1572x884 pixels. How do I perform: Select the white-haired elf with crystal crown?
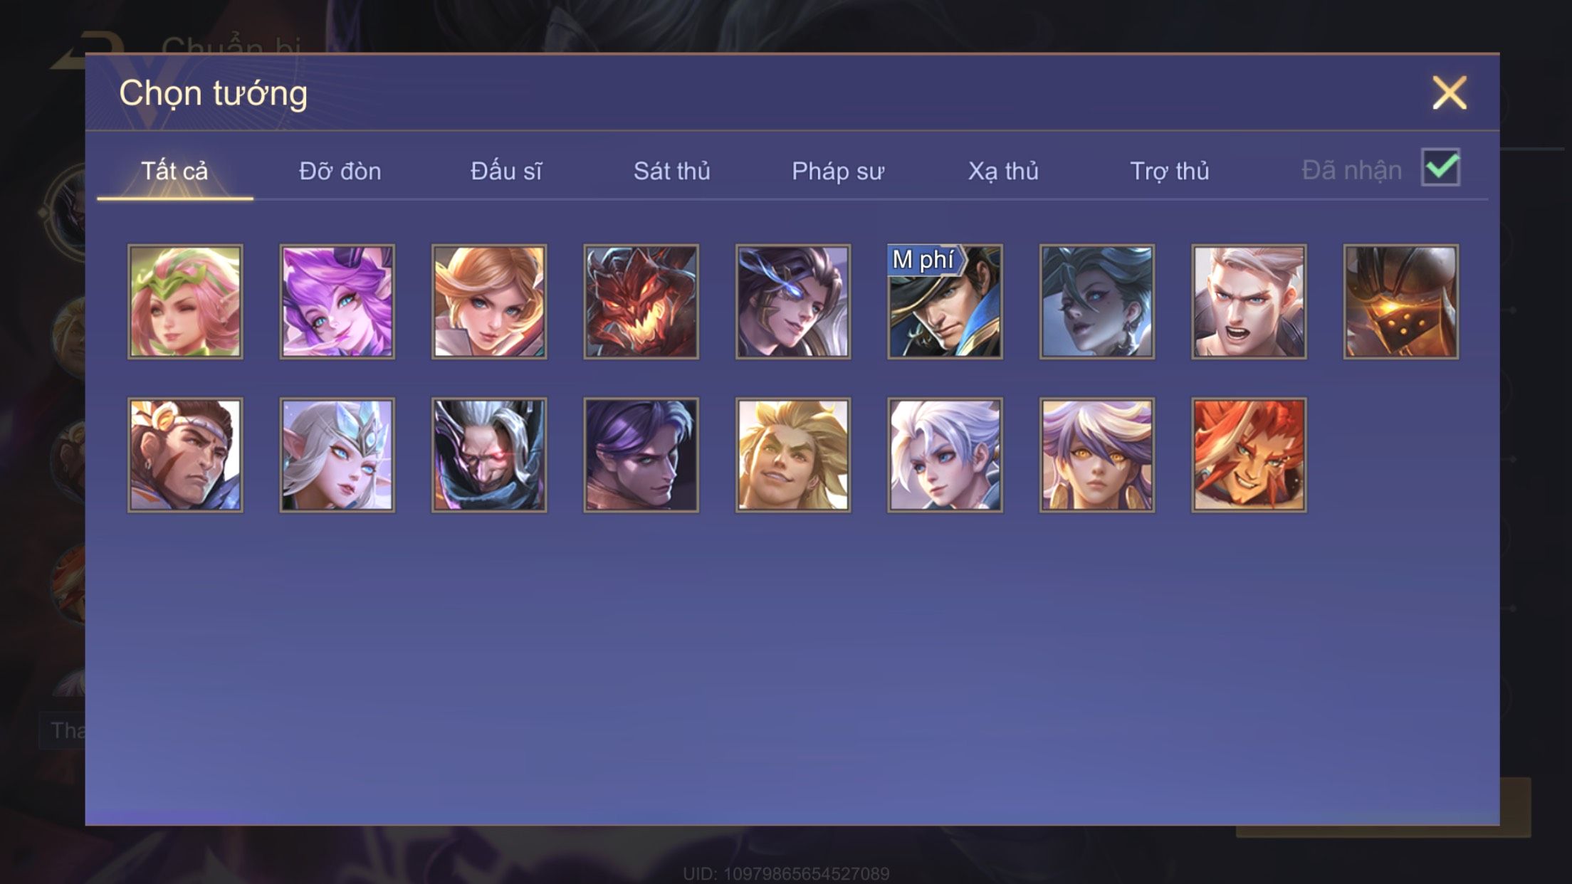(x=337, y=455)
